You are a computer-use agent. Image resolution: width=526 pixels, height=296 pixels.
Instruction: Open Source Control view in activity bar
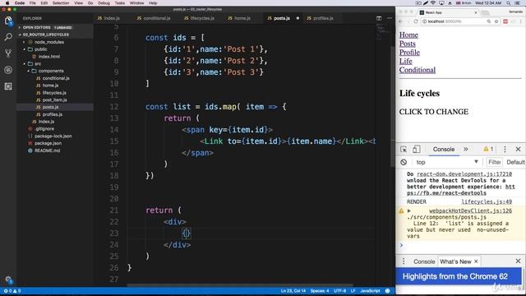(x=8, y=53)
